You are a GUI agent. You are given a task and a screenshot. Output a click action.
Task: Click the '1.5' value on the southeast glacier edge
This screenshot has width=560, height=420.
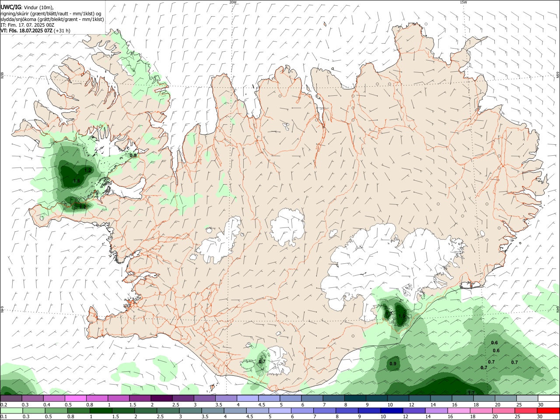402,315
